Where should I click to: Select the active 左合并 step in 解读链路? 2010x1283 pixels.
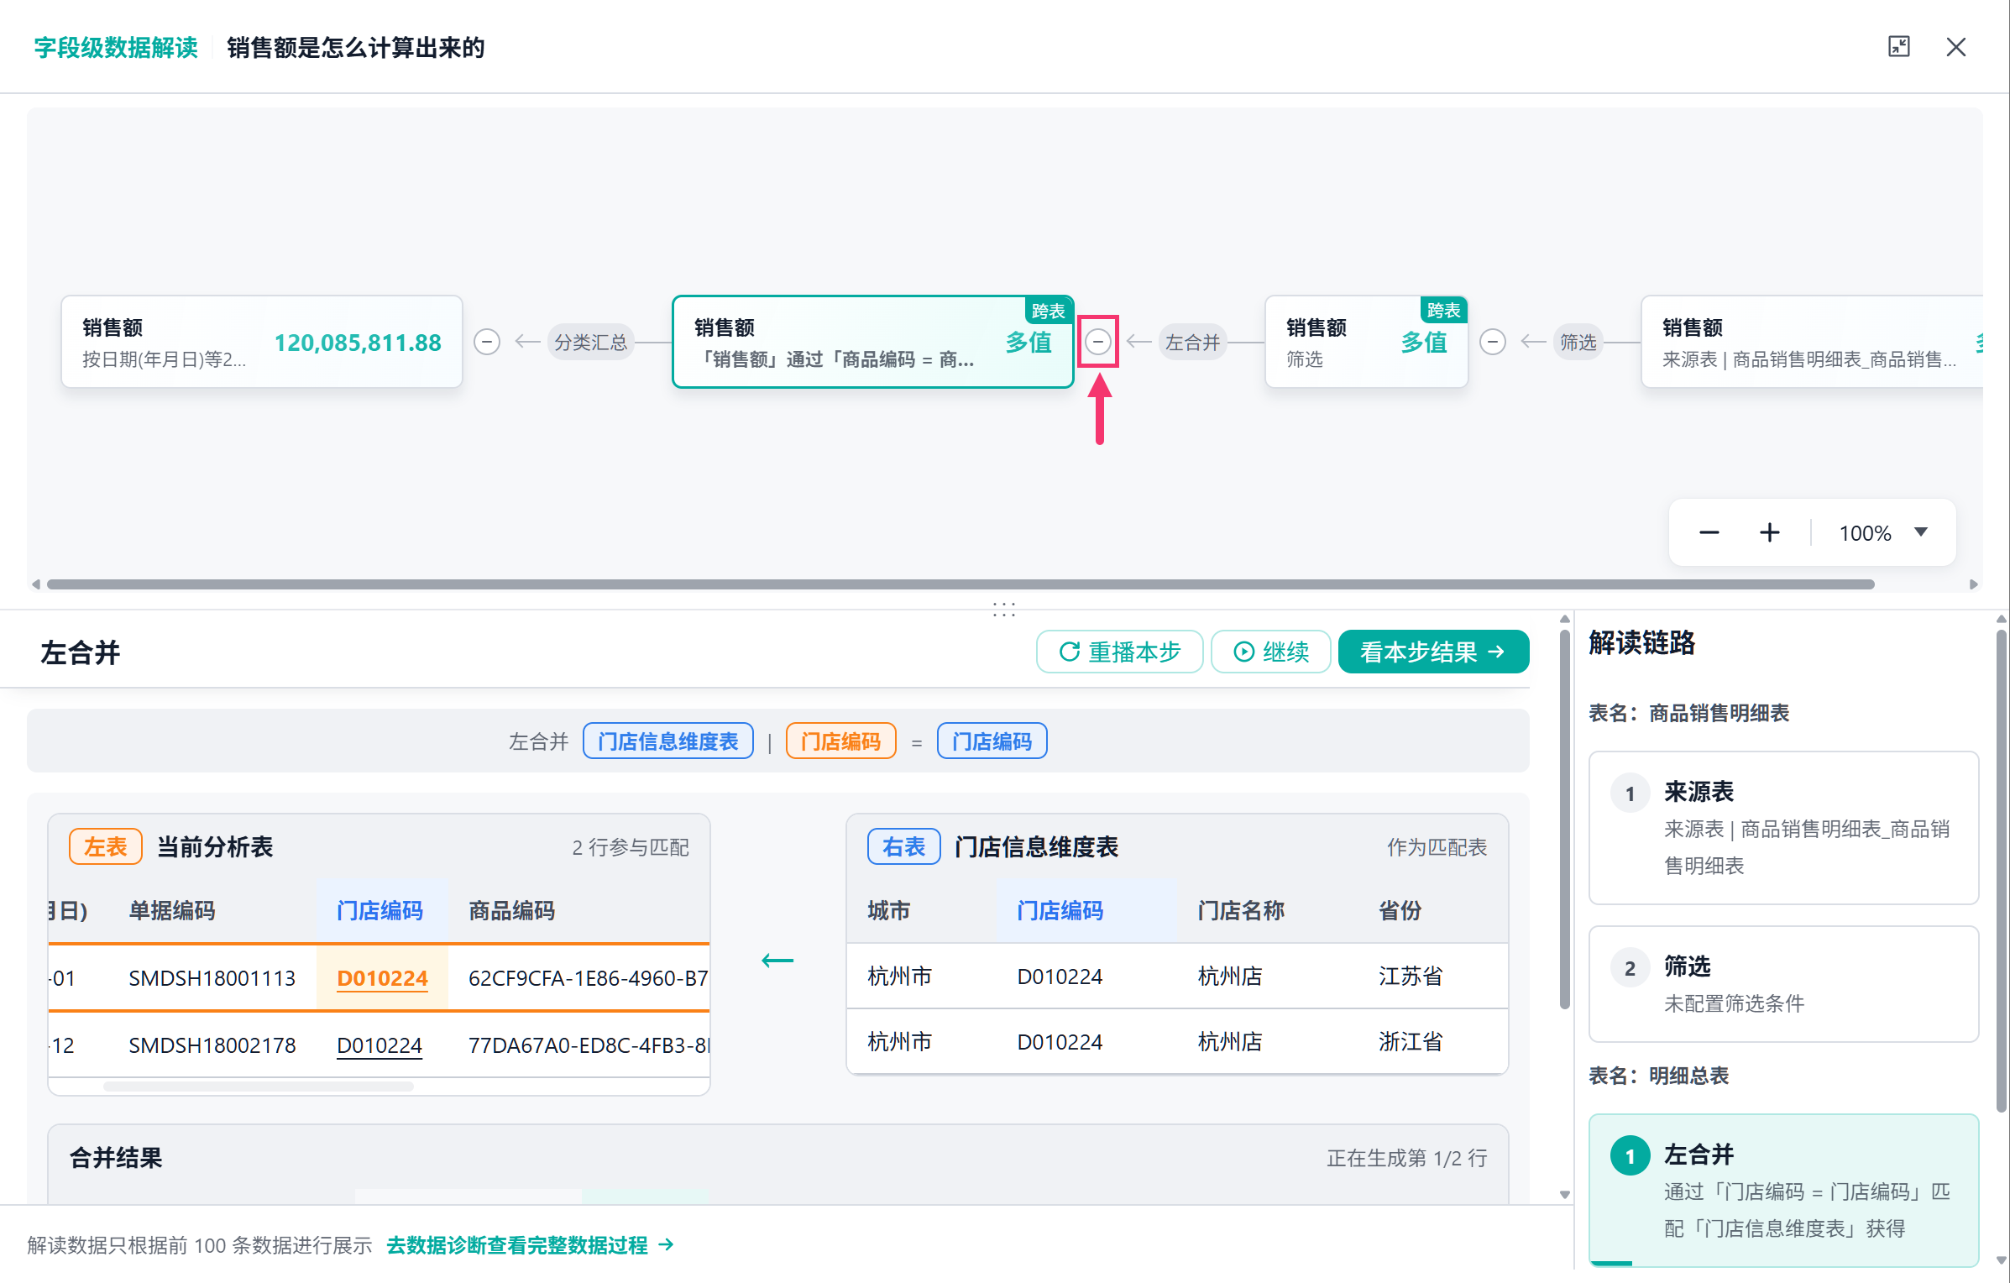point(1784,1191)
